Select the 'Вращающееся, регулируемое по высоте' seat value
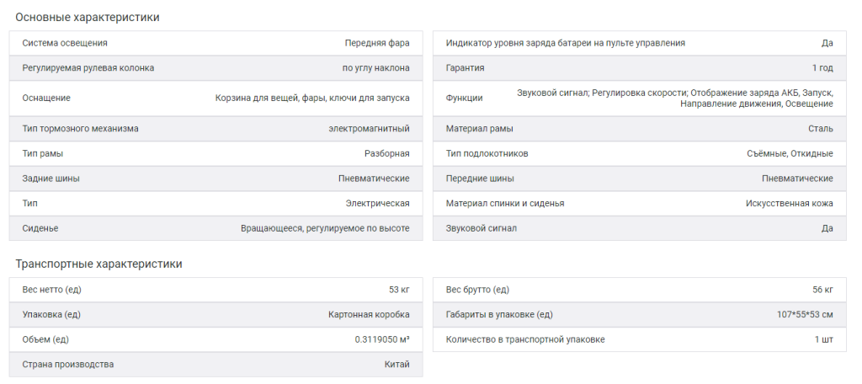Screen dimensions: 862x384 point(325,229)
